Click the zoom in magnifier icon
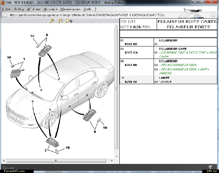The width and height of the screenshot is (219, 173). [52, 21]
